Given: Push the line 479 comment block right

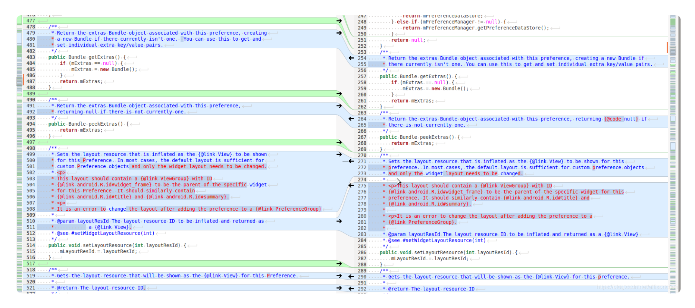Looking at the screenshot, I should click(x=339, y=33).
